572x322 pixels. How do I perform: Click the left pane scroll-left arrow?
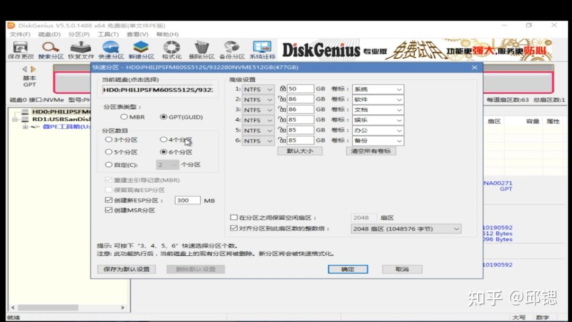13,307
